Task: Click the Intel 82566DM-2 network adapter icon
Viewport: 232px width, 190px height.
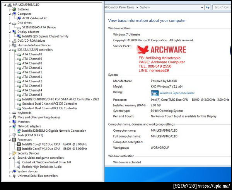Action: pos(19,131)
